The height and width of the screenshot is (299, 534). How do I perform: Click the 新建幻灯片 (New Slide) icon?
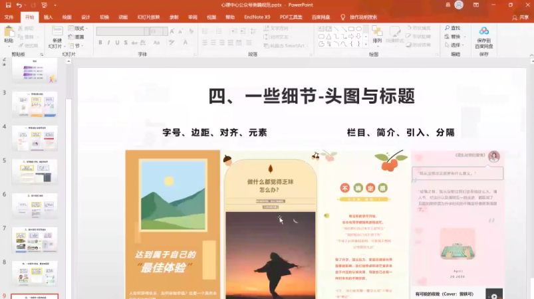click(x=57, y=31)
